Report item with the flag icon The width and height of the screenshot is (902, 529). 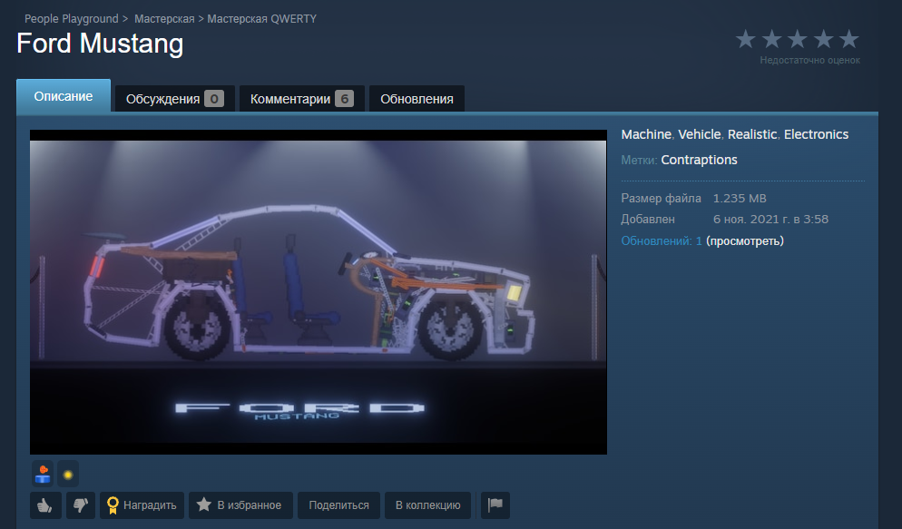coord(495,505)
